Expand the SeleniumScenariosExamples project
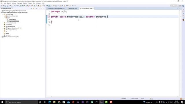The width and height of the screenshot is (185, 104). click(1, 37)
